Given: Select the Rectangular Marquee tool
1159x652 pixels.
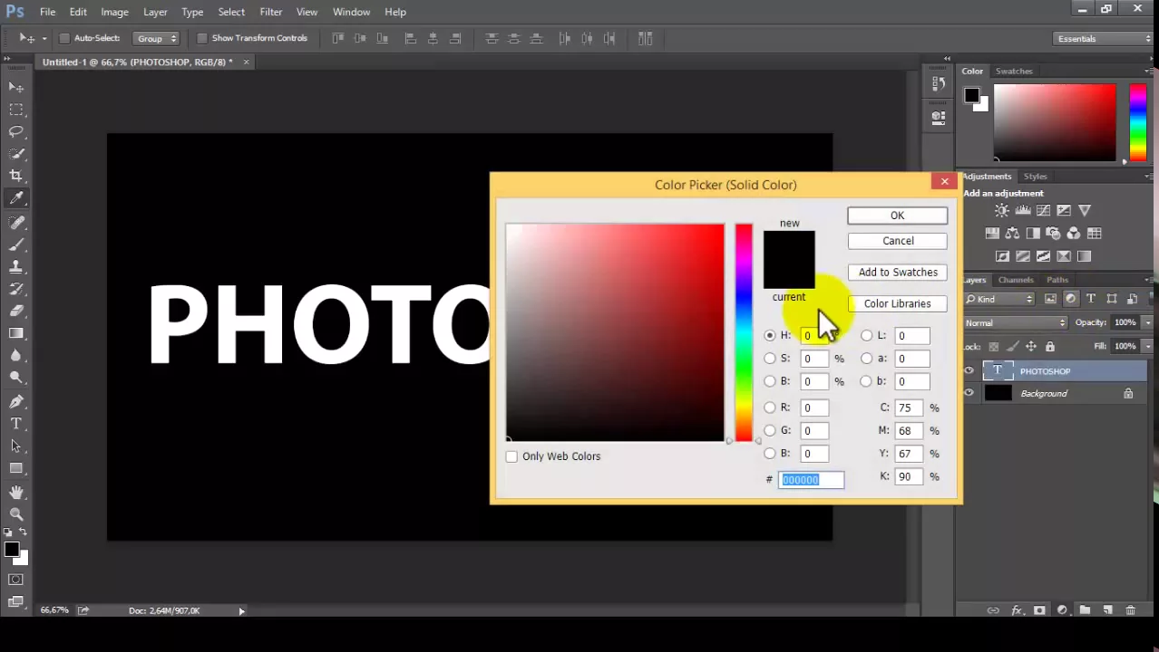Looking at the screenshot, I should pos(16,110).
